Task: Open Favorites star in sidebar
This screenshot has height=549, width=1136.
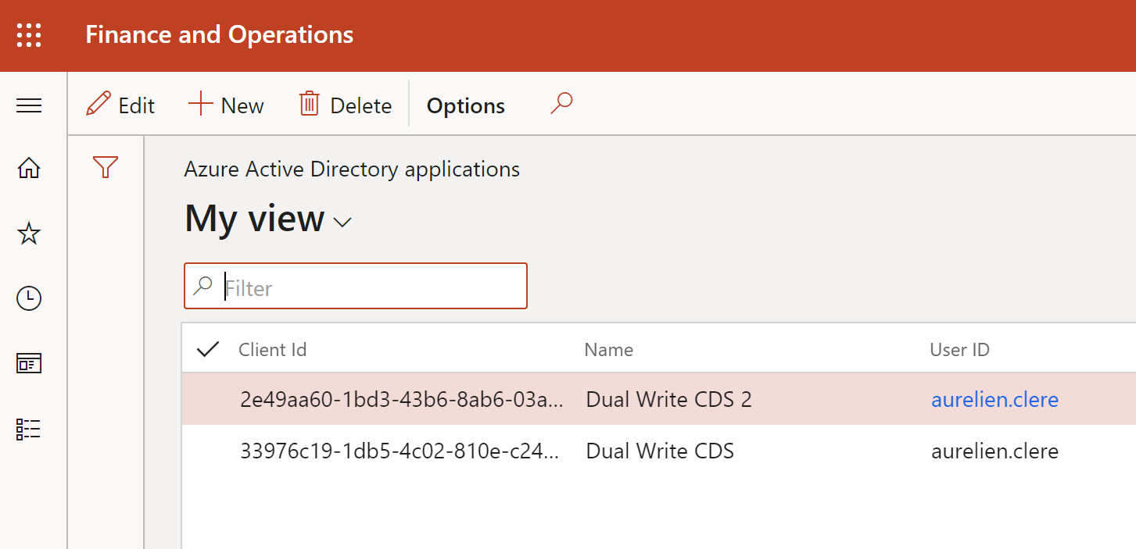Action: tap(29, 234)
